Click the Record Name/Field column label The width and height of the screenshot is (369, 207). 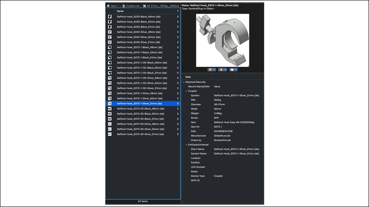point(198,87)
